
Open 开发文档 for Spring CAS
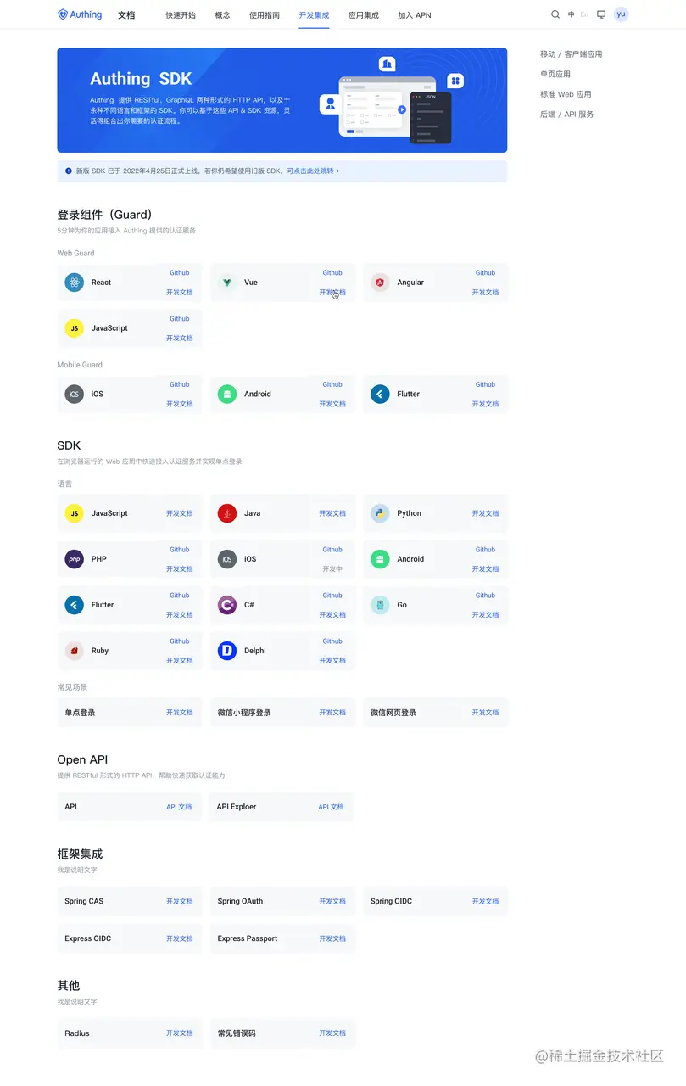(x=180, y=901)
